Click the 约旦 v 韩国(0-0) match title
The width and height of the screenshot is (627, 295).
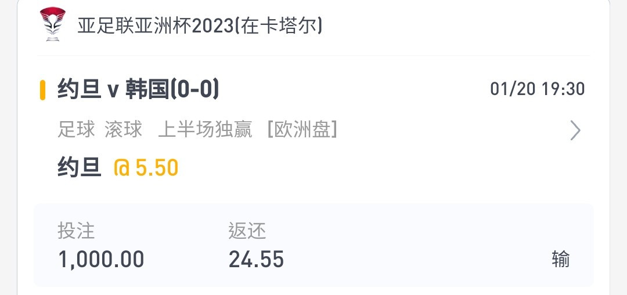(x=138, y=89)
